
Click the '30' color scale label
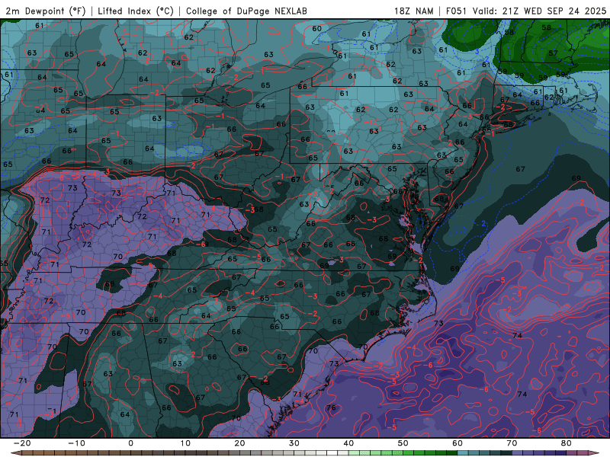click(294, 443)
